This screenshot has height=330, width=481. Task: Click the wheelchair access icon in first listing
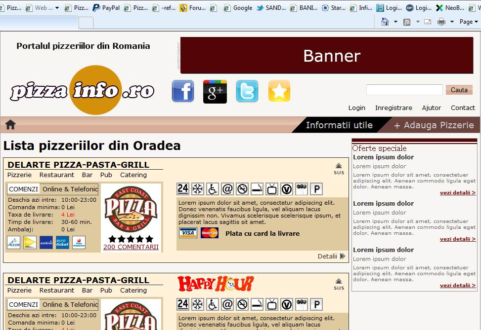[x=212, y=189]
